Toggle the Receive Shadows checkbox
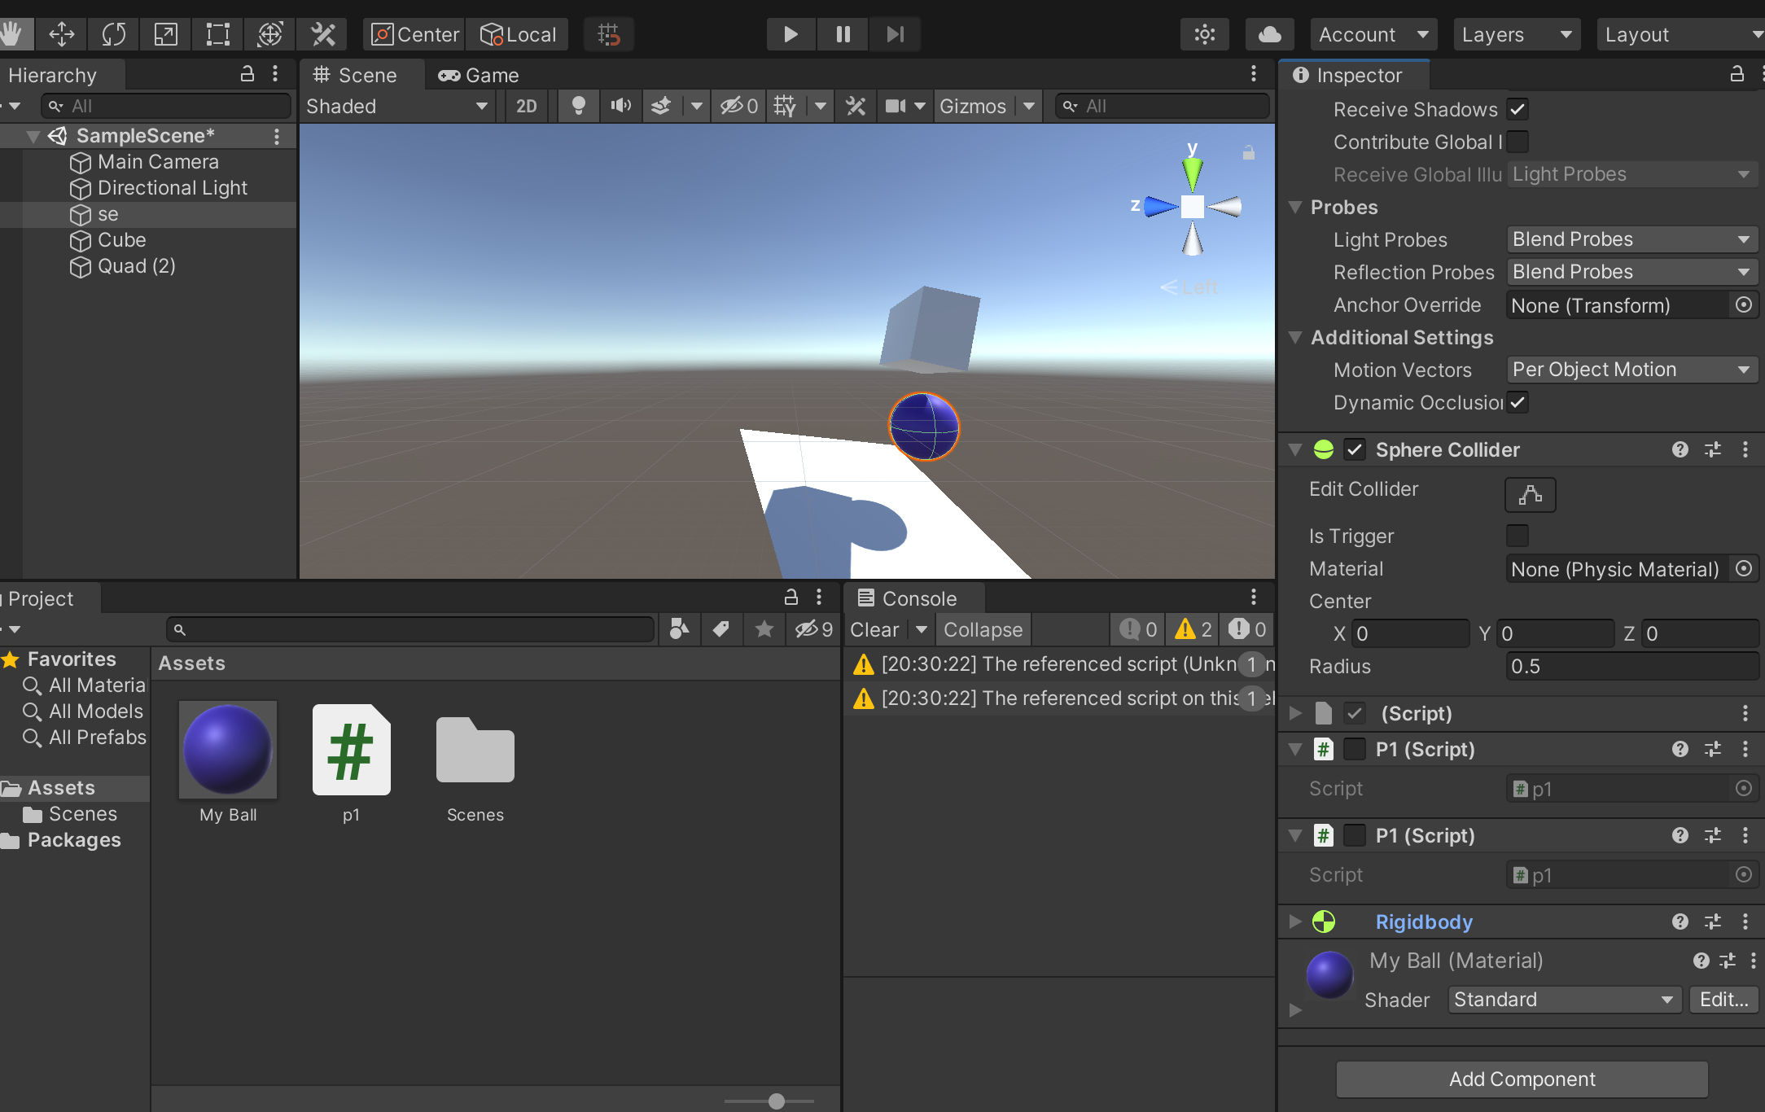The width and height of the screenshot is (1765, 1112). [1518, 109]
